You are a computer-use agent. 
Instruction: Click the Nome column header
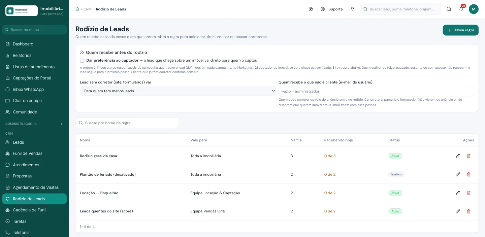[85, 140]
